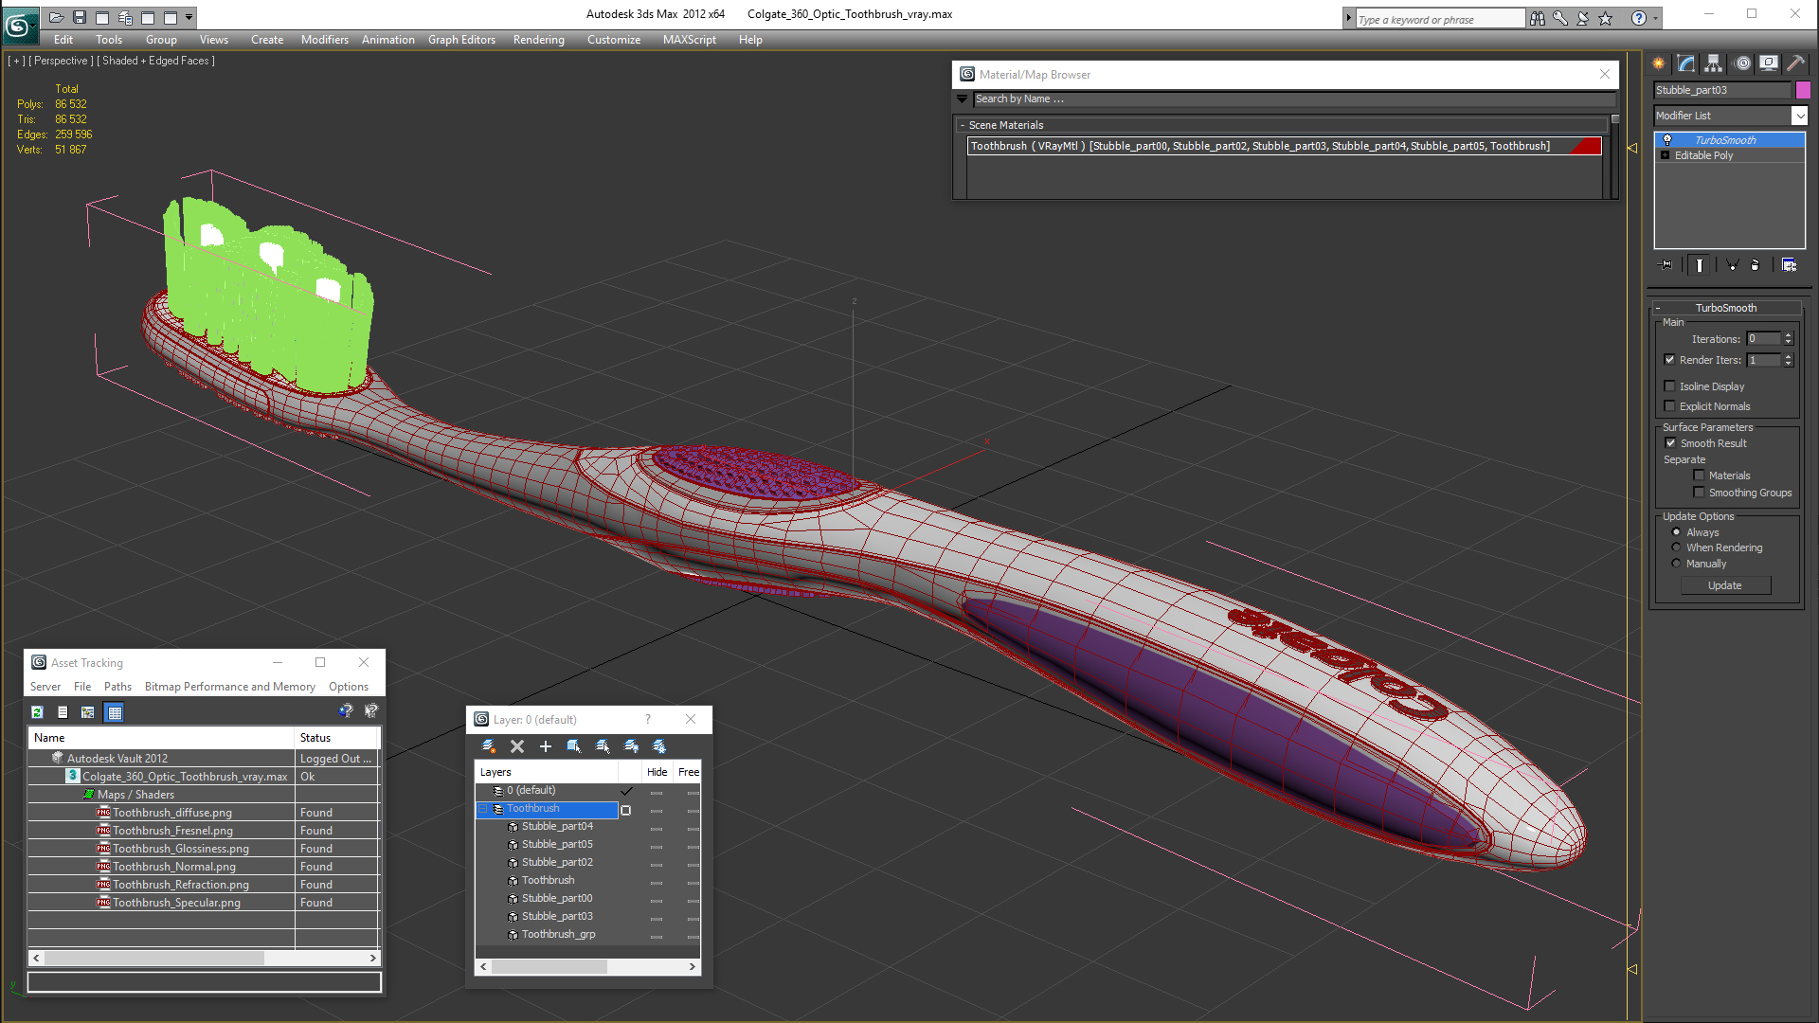This screenshot has width=1819, height=1023.
Task: Refresh the Asset Tracking list
Action: (x=38, y=712)
